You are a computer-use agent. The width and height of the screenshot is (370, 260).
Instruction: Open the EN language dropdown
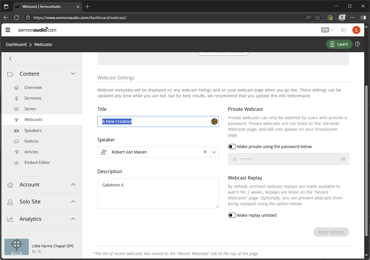pos(328,30)
